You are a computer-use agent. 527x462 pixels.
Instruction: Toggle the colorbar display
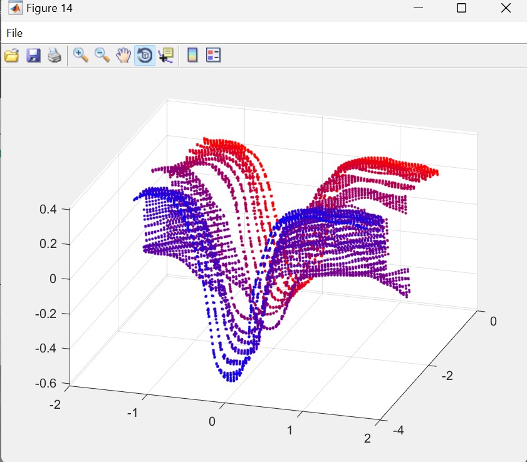pyautogui.click(x=192, y=56)
